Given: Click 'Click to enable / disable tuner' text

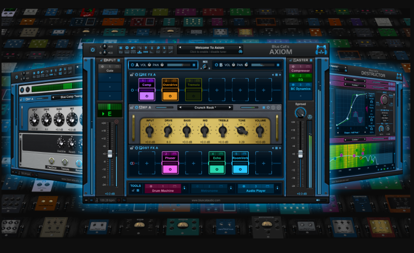Looking at the screenshot, I should [208, 52].
